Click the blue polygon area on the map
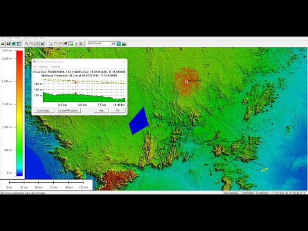 point(139,122)
